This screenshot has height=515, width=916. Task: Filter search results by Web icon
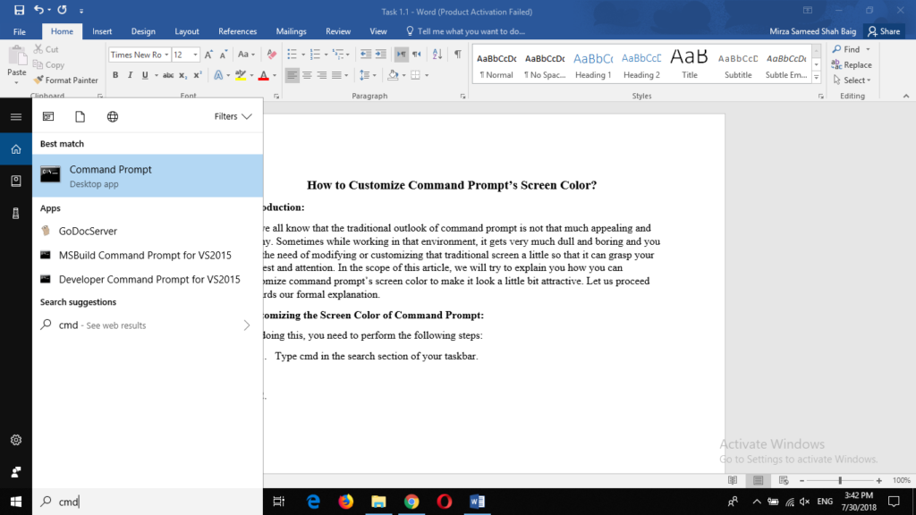113,117
